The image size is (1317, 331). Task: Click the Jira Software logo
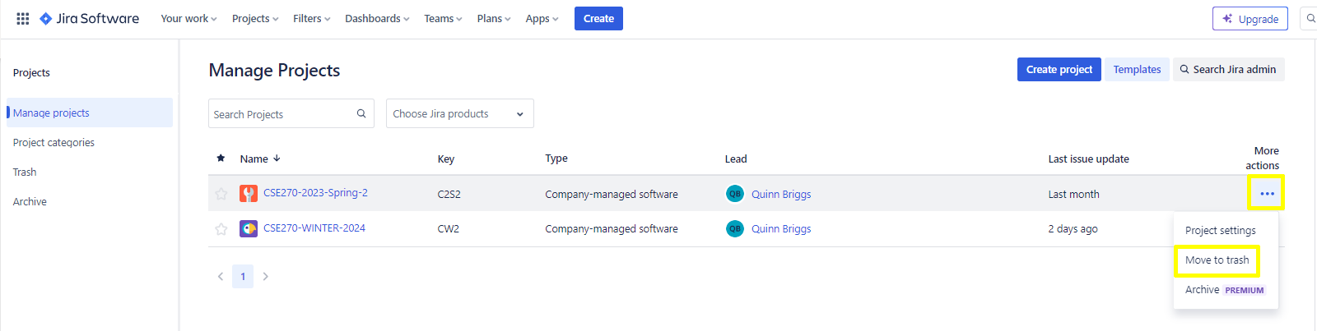point(90,18)
